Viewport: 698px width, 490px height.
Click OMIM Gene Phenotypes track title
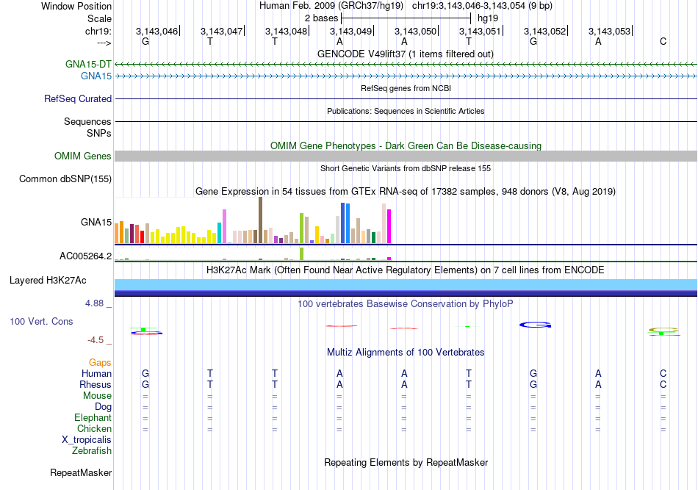pyautogui.click(x=406, y=146)
